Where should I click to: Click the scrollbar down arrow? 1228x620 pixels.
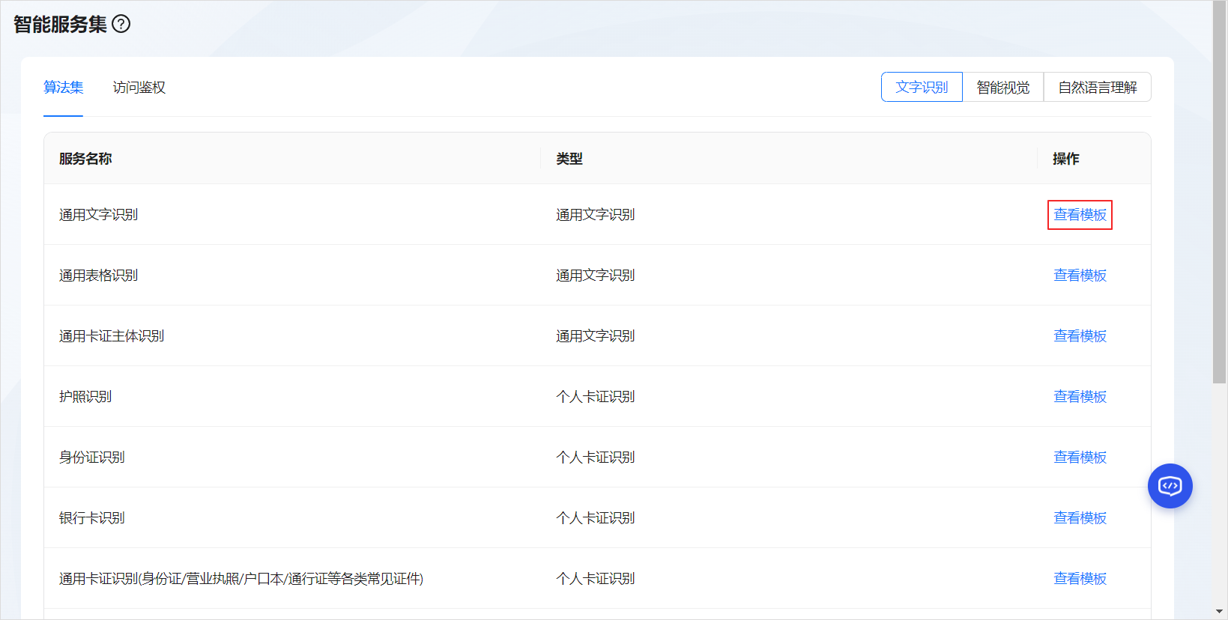click(1220, 613)
